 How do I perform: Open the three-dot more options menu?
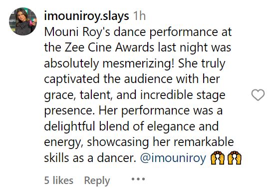[138, 179]
